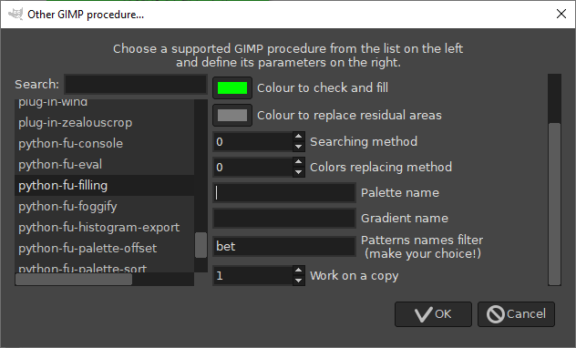Click the parameters panel vertical scrollbar thumb
Screen dimensions: 576x348
pos(554,204)
